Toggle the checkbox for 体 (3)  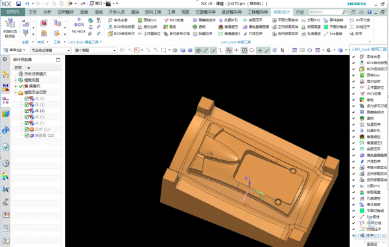27,117
